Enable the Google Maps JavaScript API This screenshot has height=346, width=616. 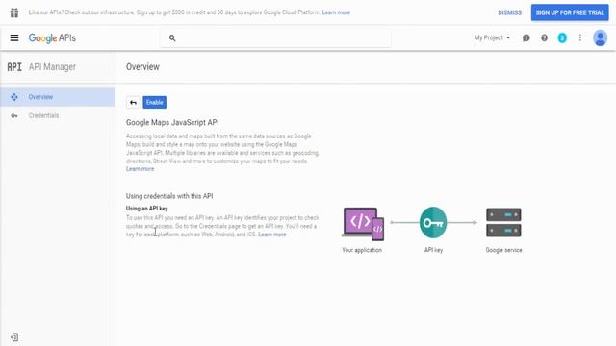[154, 103]
